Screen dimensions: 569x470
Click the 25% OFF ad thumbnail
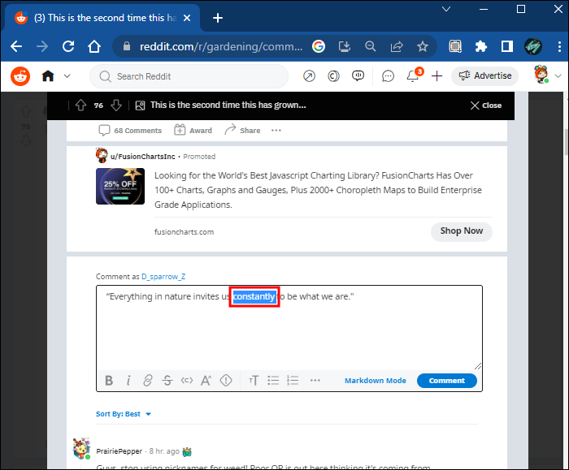(120, 186)
